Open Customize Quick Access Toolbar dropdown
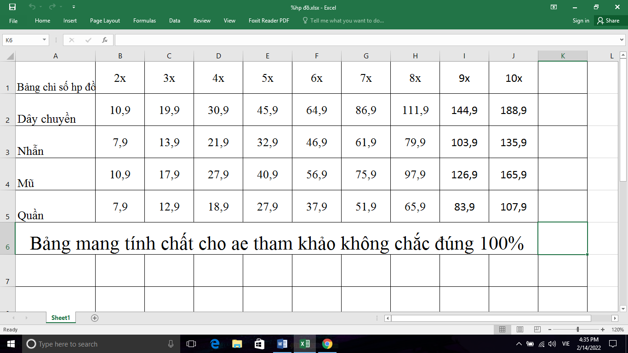This screenshot has width=628, height=353. [74, 7]
